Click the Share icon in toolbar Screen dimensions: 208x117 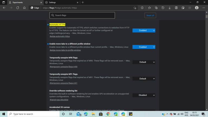point(190,8)
